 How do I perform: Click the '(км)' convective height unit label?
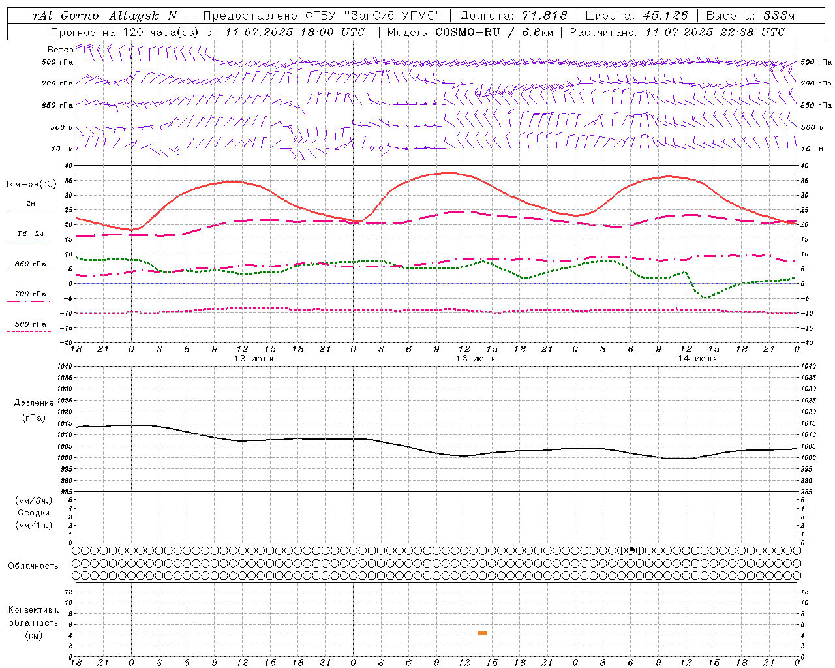pos(33,635)
